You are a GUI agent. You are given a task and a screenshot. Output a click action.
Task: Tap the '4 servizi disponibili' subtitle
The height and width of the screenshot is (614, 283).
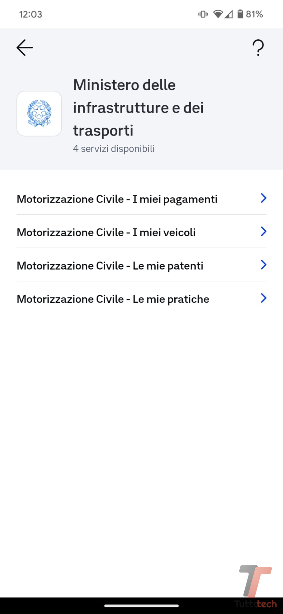point(114,149)
